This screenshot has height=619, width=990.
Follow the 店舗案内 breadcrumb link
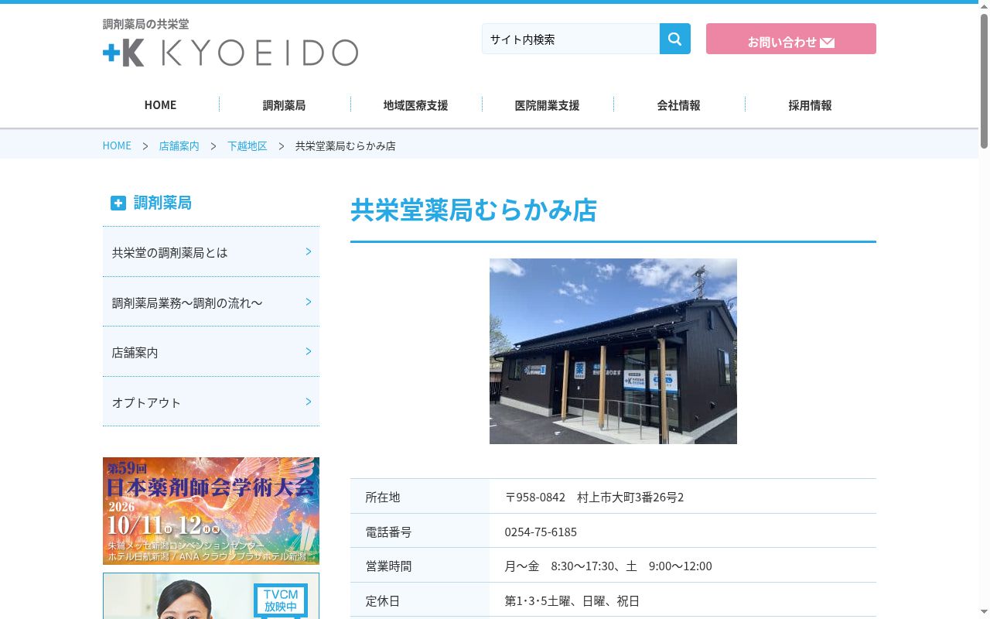coord(179,145)
